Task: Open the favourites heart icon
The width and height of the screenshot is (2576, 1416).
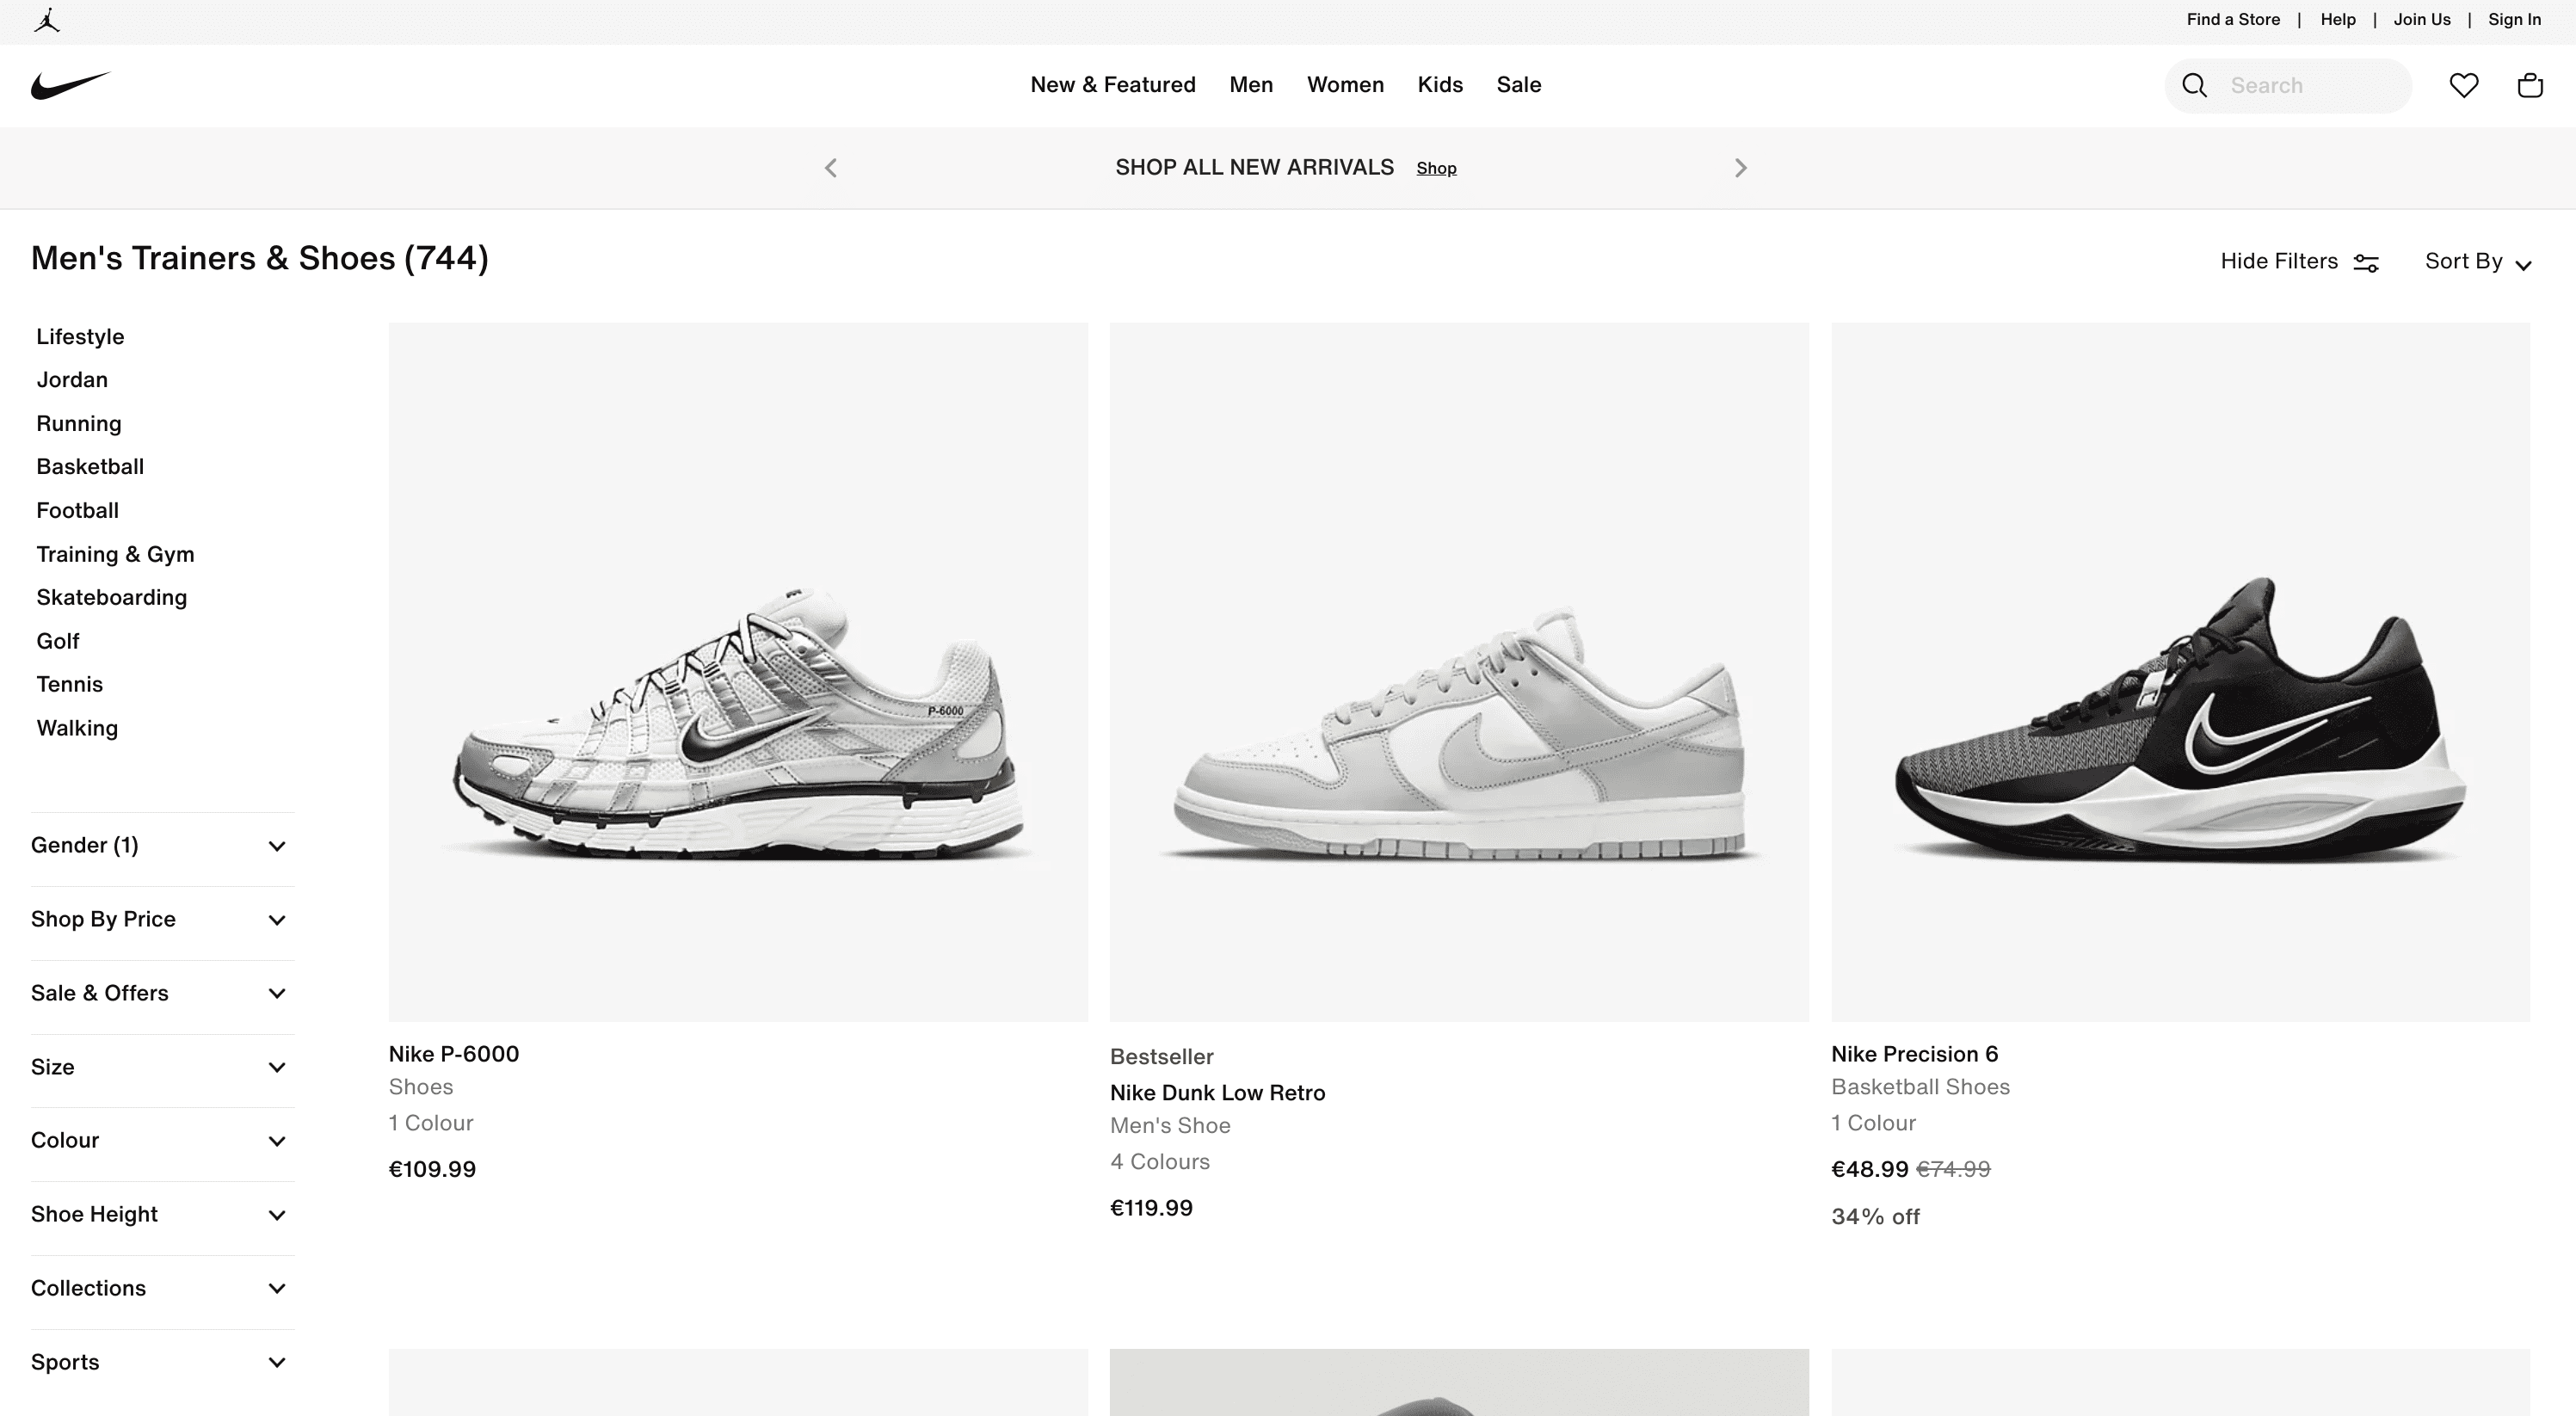Action: (x=2464, y=85)
